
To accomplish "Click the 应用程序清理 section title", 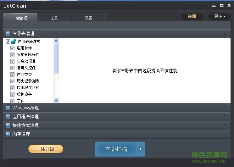I will (x=25, y=117).
